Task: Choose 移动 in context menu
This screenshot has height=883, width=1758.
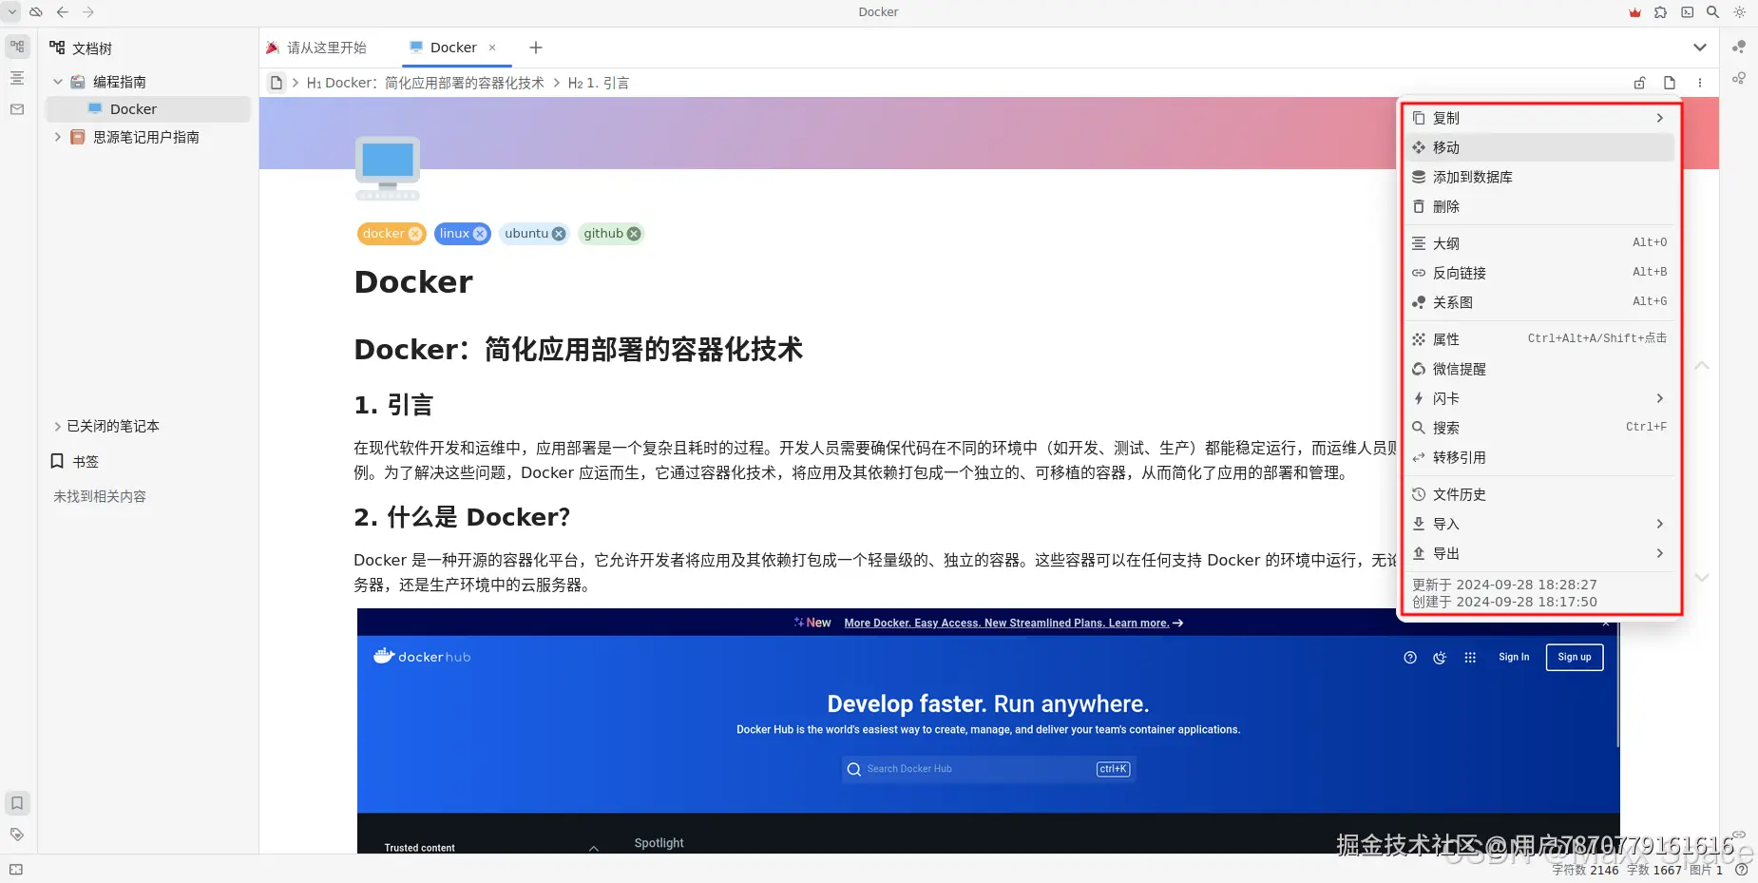Action: click(1539, 147)
